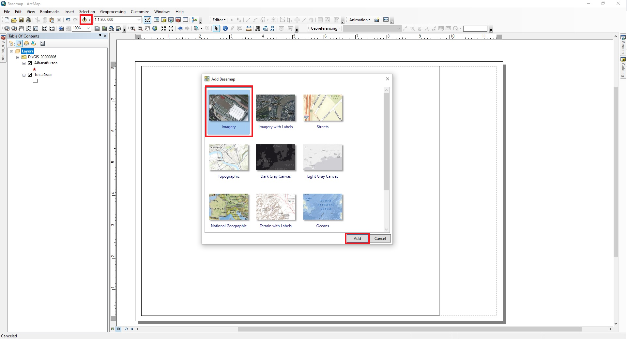
Task: Open the Customize menu
Action: pyautogui.click(x=140, y=12)
